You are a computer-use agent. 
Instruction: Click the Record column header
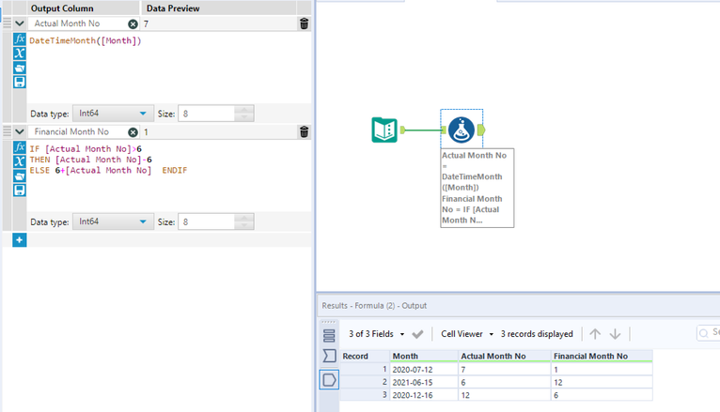coord(365,356)
